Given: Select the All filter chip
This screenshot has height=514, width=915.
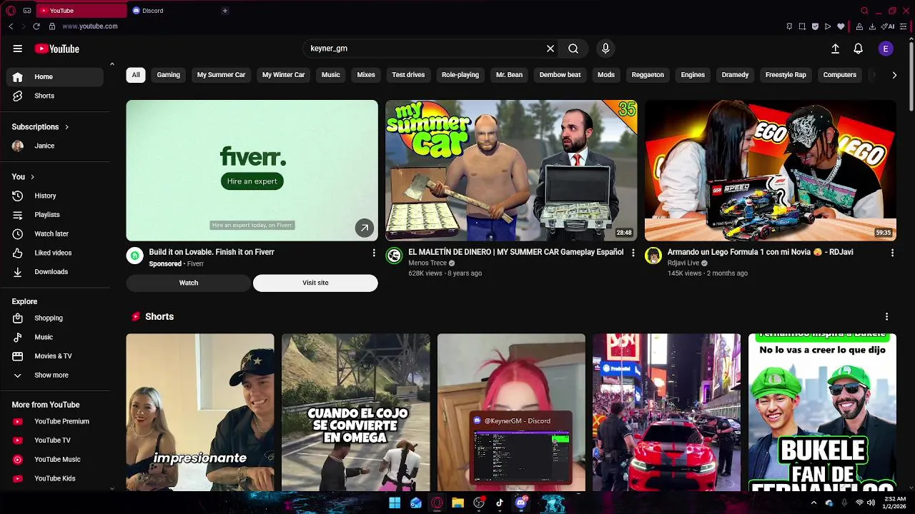Looking at the screenshot, I should [136, 75].
